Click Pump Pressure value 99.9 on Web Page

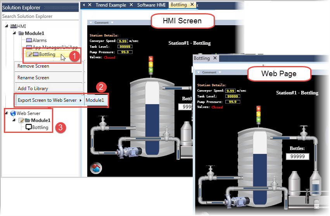click(x=233, y=102)
